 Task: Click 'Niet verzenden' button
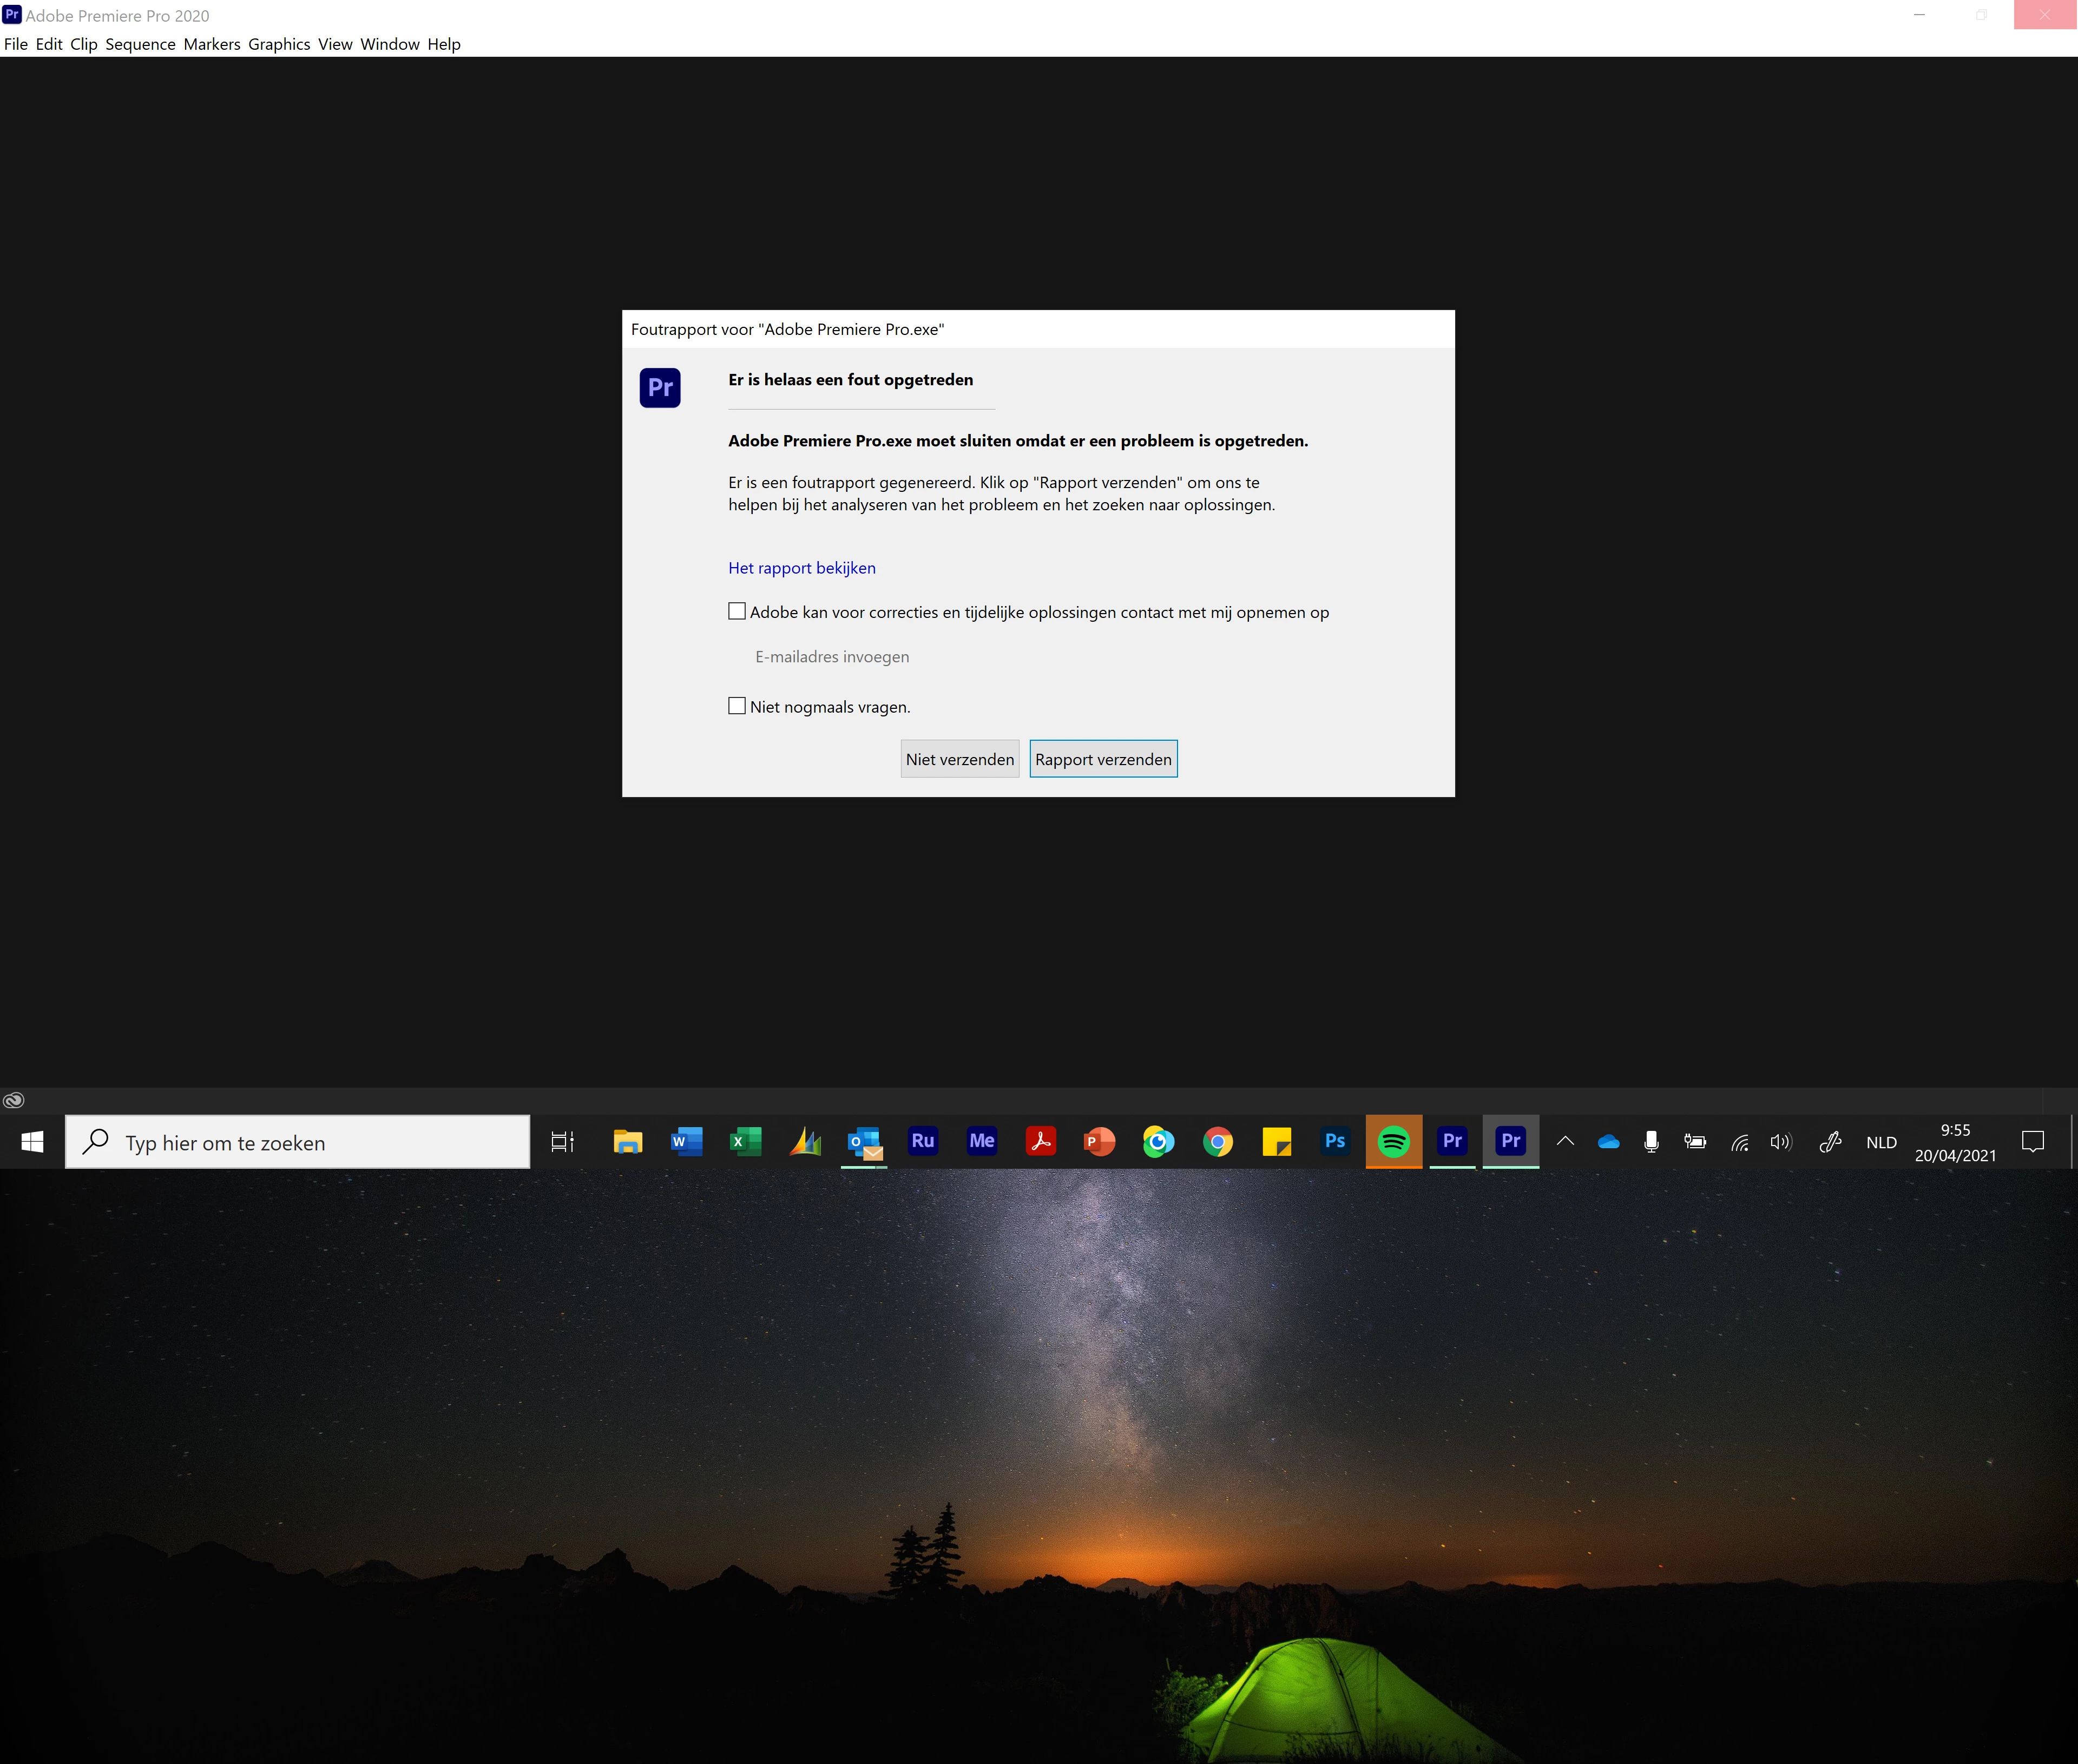(959, 759)
